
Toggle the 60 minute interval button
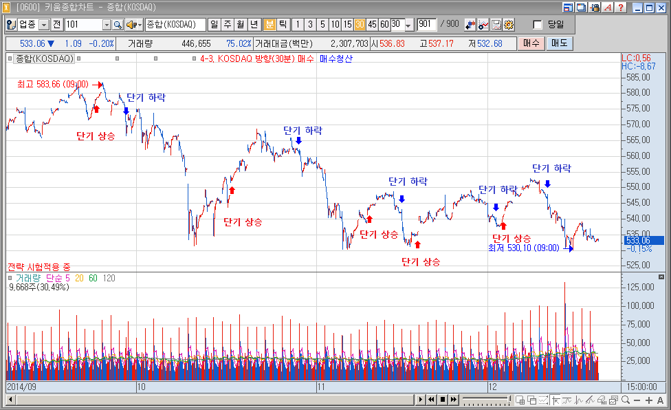coord(385,24)
